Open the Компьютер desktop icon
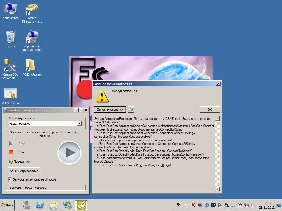The width and height of the screenshot is (282, 211). pos(10,11)
